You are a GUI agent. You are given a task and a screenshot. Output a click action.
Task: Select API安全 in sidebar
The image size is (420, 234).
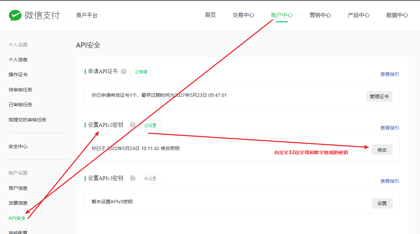17,218
